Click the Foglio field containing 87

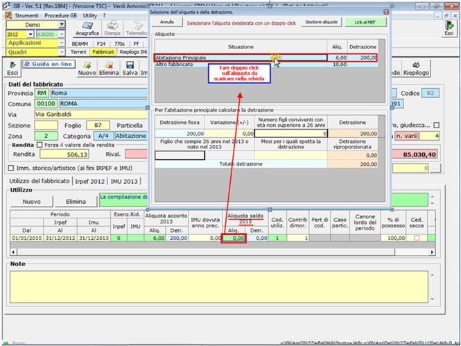point(98,126)
